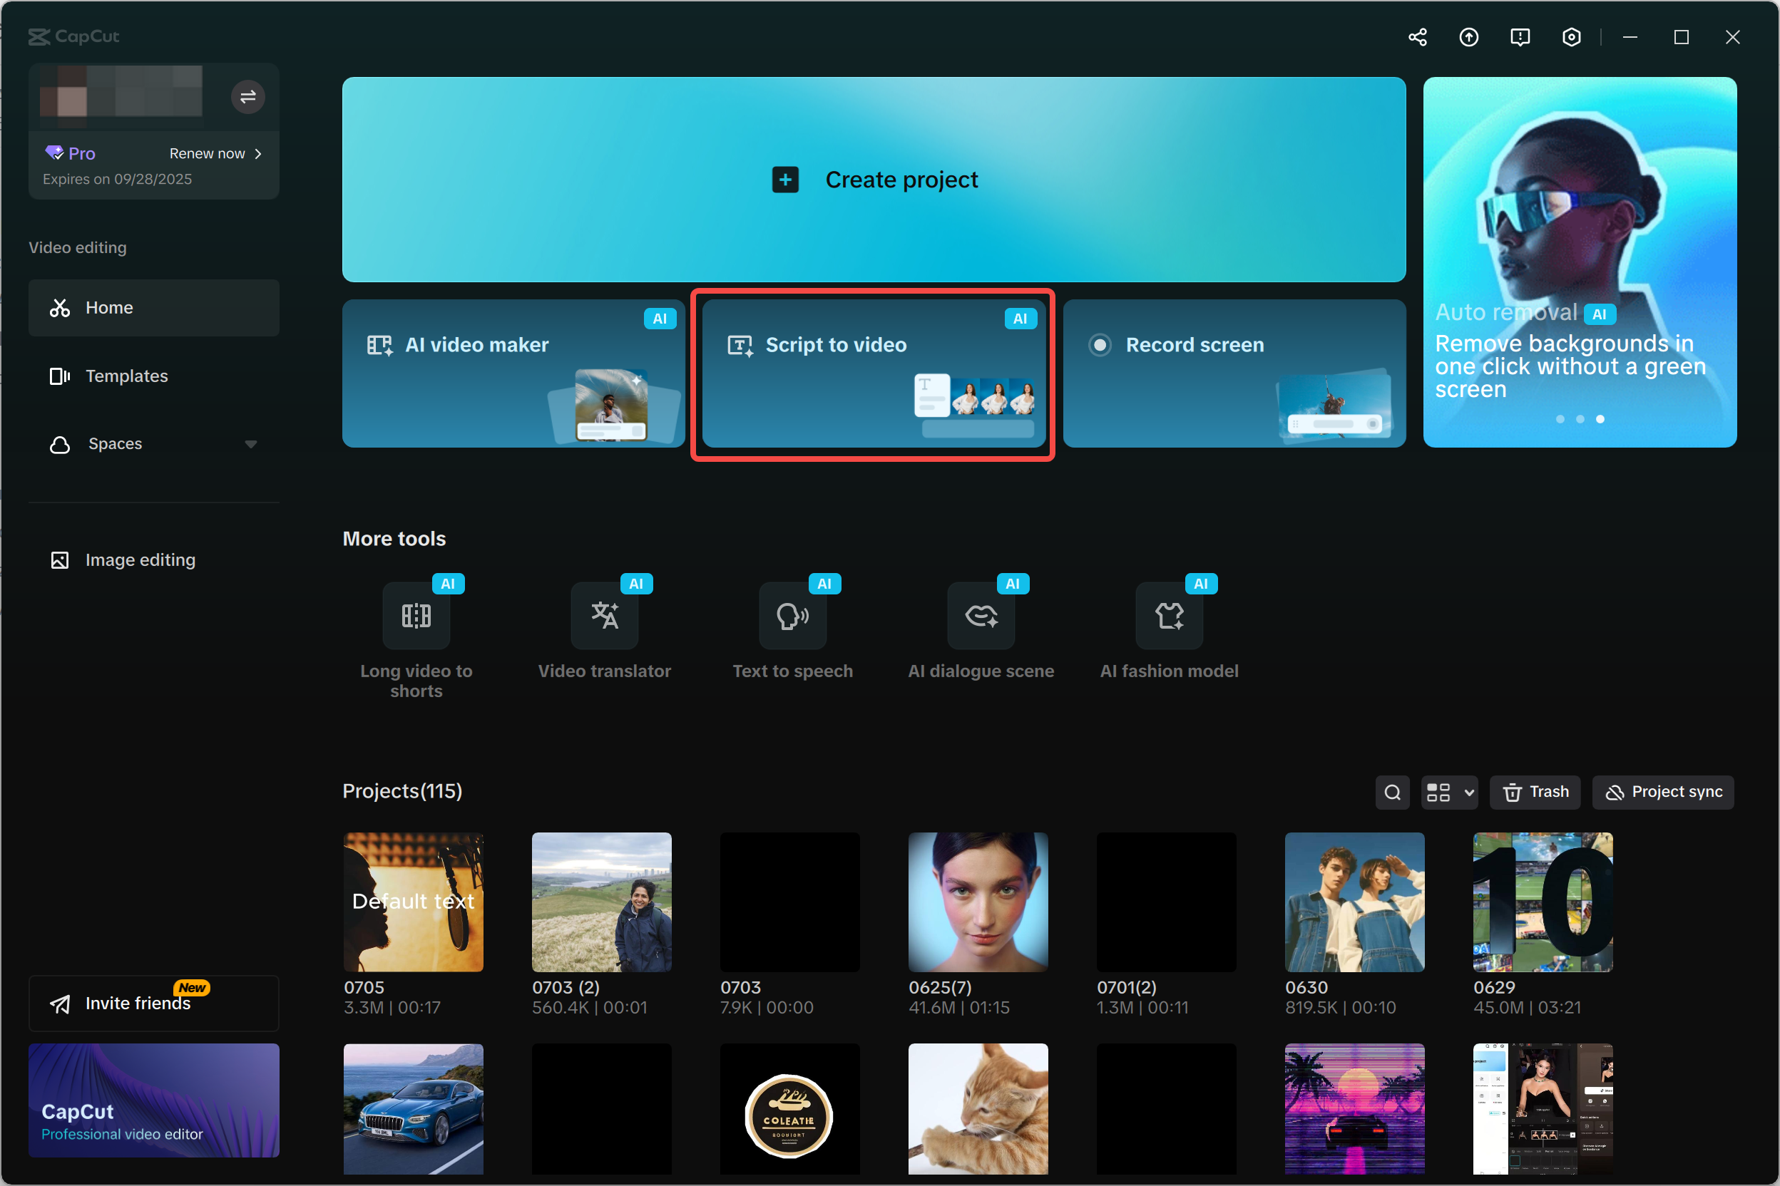This screenshot has width=1780, height=1186.
Task: Select Home in the sidebar
Action: pyautogui.click(x=109, y=307)
